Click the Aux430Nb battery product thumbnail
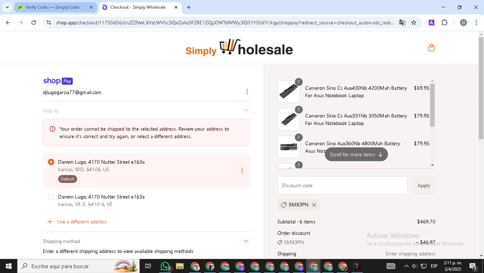Image resolution: width=484 pixels, height=273 pixels. tap(289, 92)
